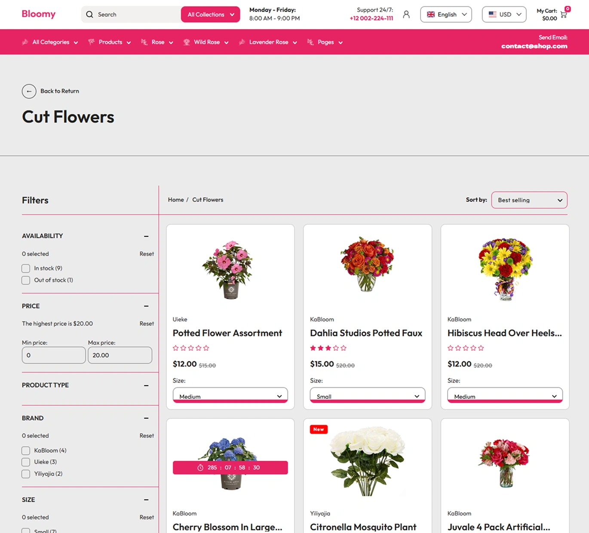This screenshot has height=533, width=589.
Task: Collapse the Price filter section
Action: coord(146,306)
